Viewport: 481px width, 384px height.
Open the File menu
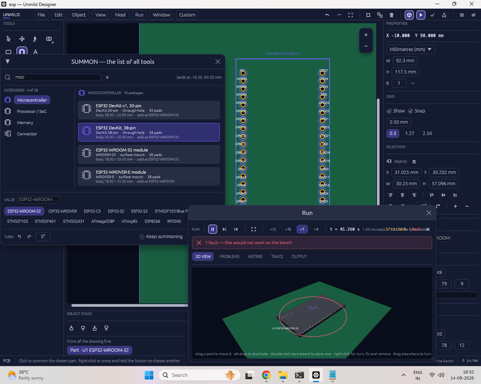tap(41, 15)
